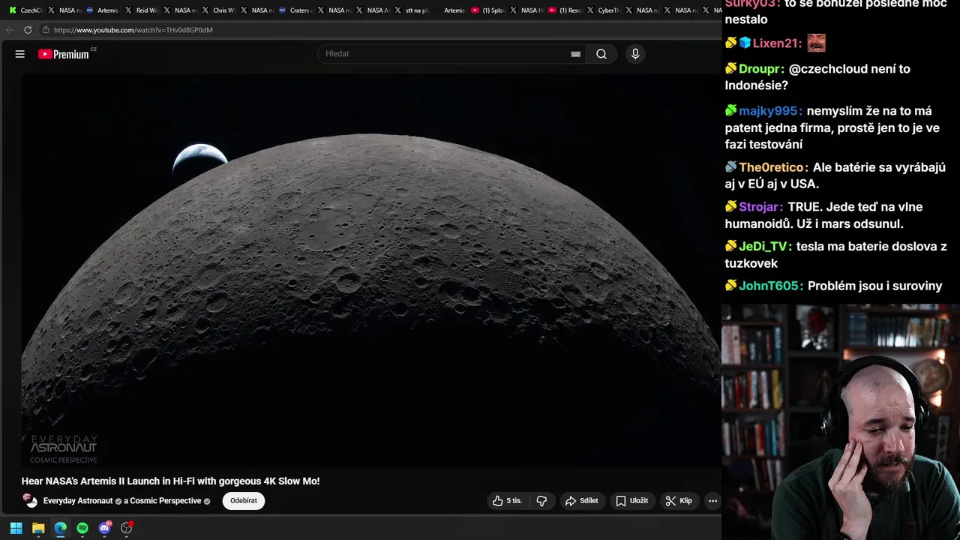960x540 pixels.
Task: Click the Artemis II video title text
Action: [170, 481]
